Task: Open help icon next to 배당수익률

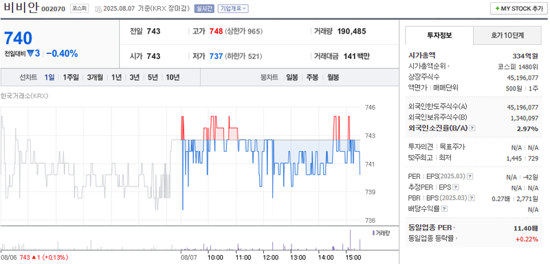Action: point(444,209)
